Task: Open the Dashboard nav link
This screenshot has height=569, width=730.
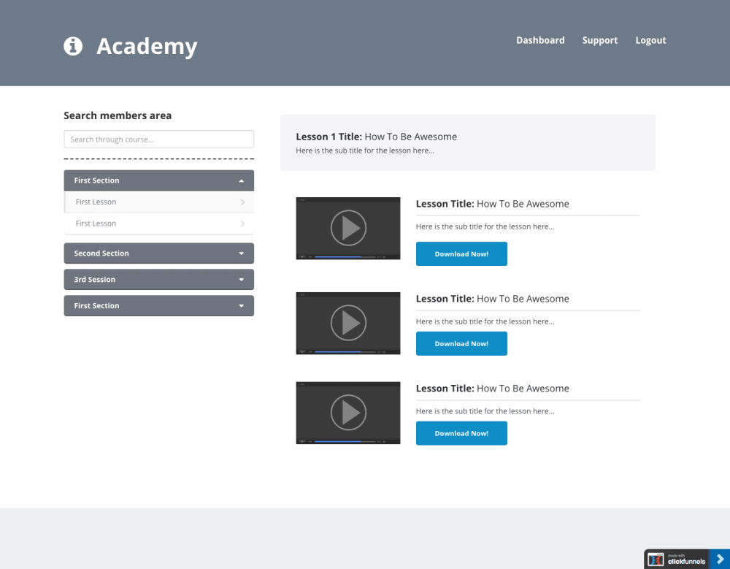Action: pyautogui.click(x=540, y=40)
